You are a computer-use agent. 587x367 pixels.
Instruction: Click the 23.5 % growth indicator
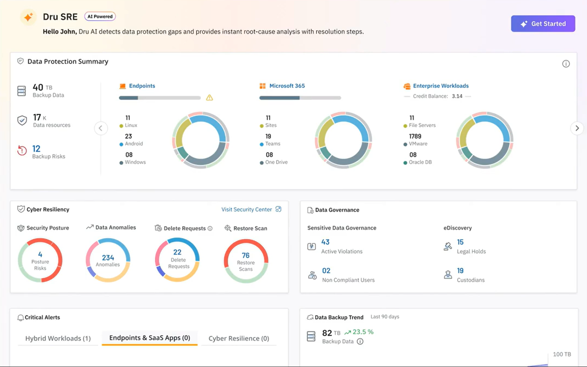359,332
